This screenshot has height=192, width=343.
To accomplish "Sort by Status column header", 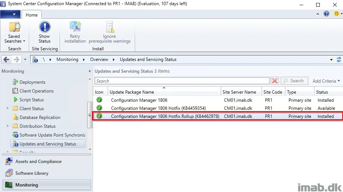I will (x=329, y=92).
